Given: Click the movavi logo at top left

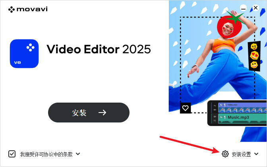Looking at the screenshot, I should (28, 9).
